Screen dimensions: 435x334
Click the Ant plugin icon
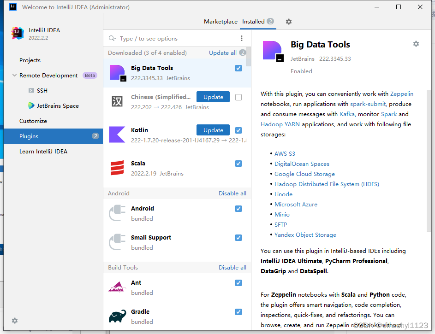pos(117,287)
